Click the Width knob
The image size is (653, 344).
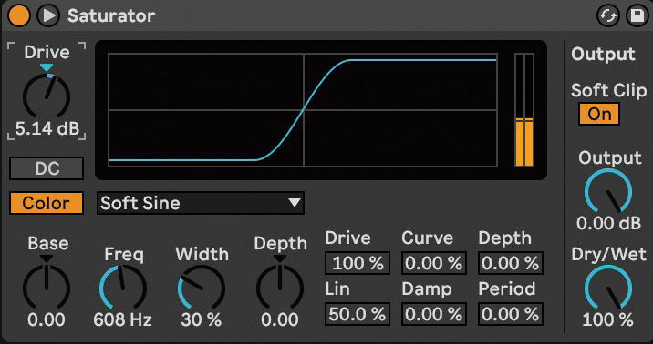(x=202, y=288)
